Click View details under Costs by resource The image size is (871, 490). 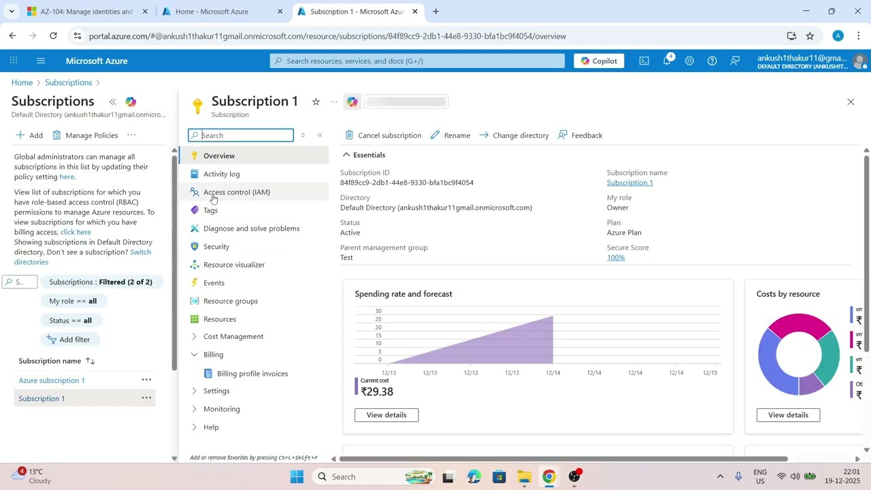point(788,415)
